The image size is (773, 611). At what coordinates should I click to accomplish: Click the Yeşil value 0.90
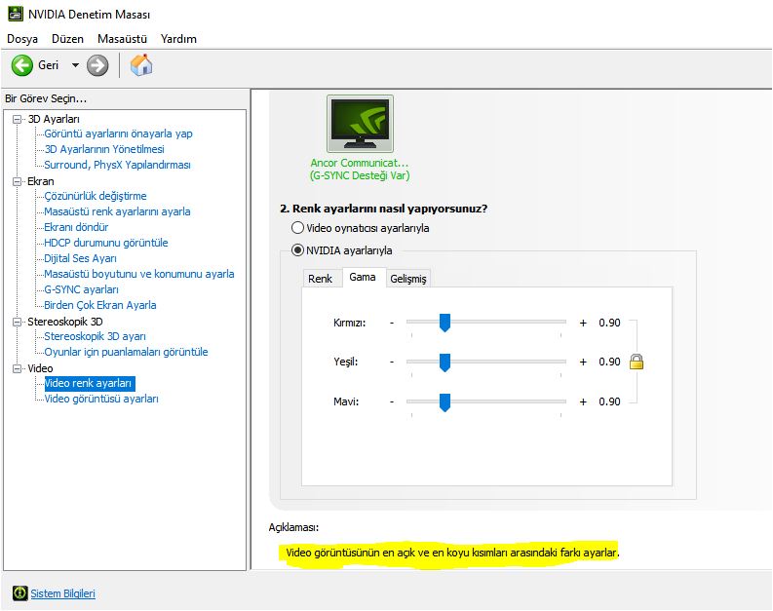610,363
